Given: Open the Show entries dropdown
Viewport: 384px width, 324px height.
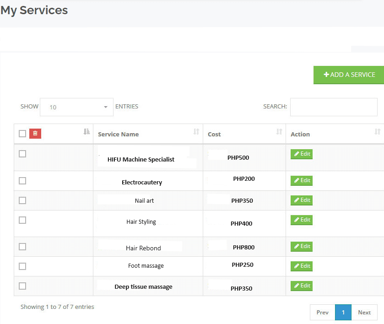Looking at the screenshot, I should click(76, 107).
